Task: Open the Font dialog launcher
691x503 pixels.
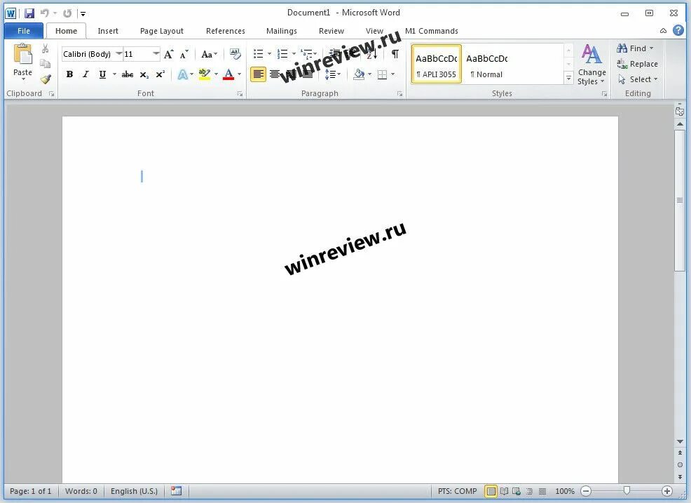Action: click(x=240, y=94)
